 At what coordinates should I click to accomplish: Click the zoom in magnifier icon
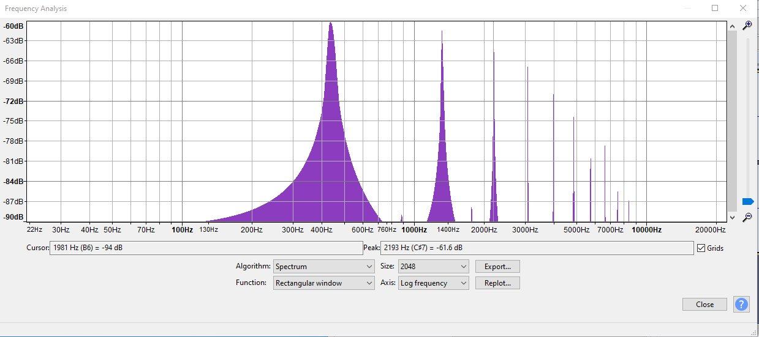(747, 26)
